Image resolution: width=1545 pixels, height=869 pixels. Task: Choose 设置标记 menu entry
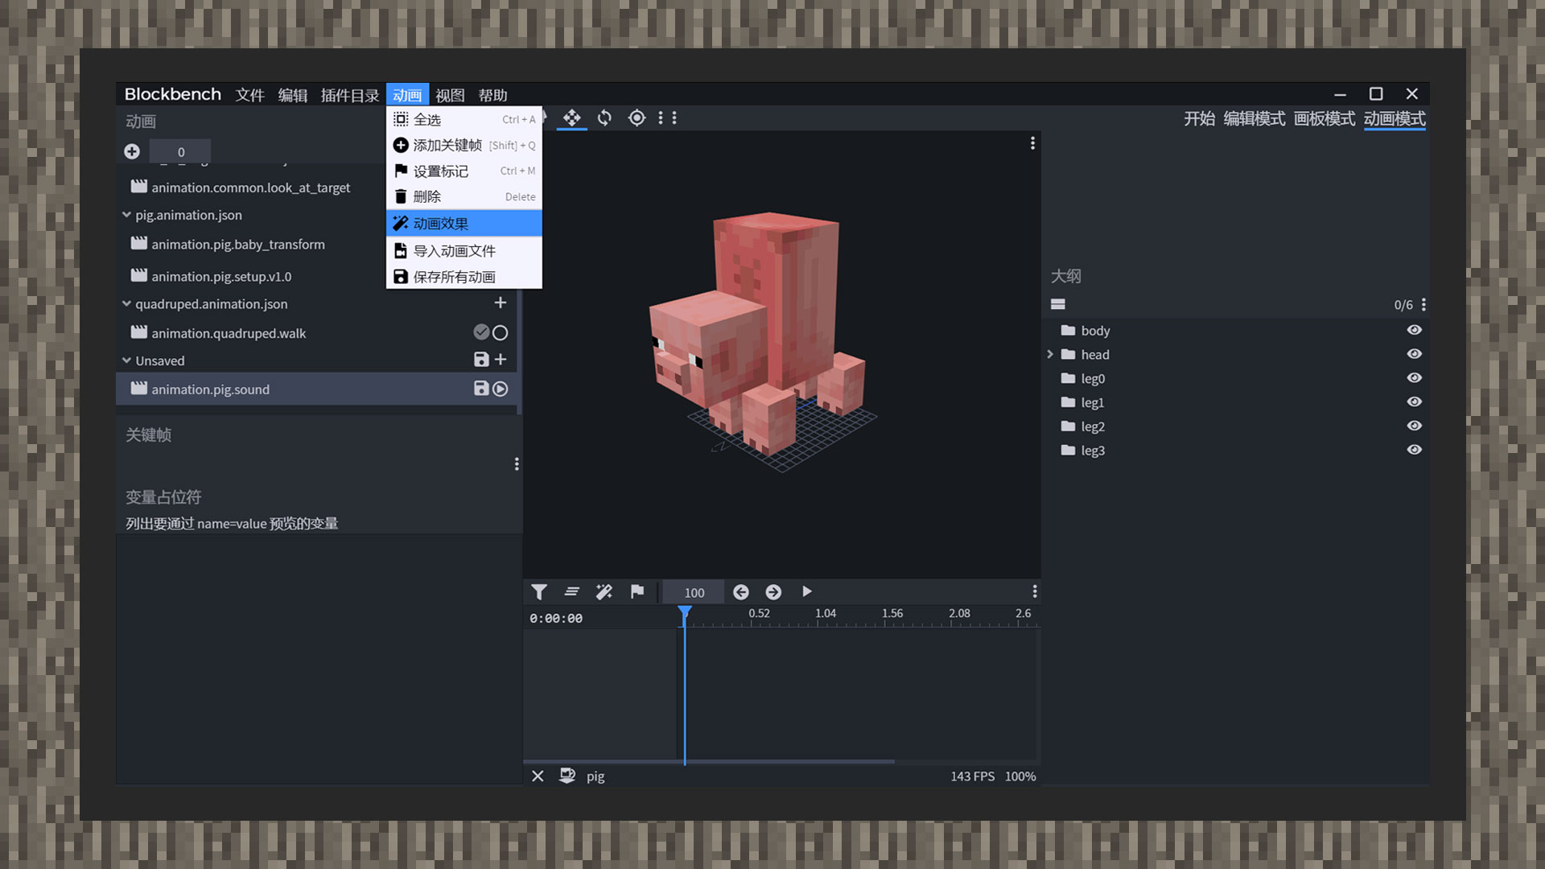pyautogui.click(x=464, y=171)
